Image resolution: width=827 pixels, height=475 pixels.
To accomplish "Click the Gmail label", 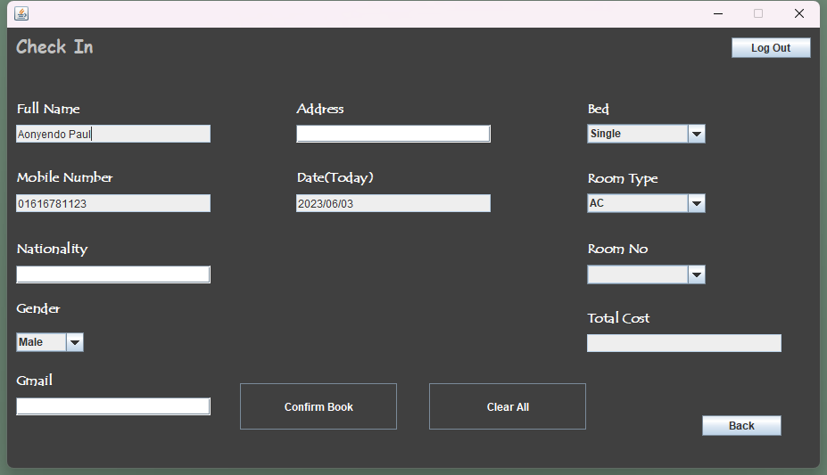I will (x=34, y=381).
